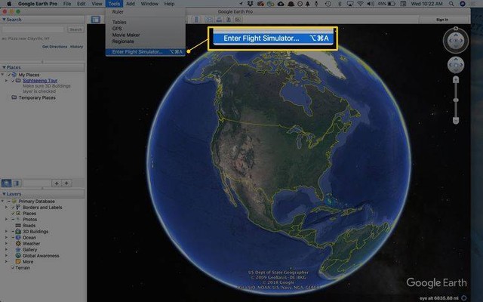Toggle the Ocean layer checkbox
The height and width of the screenshot is (302, 483).
tap(13, 238)
